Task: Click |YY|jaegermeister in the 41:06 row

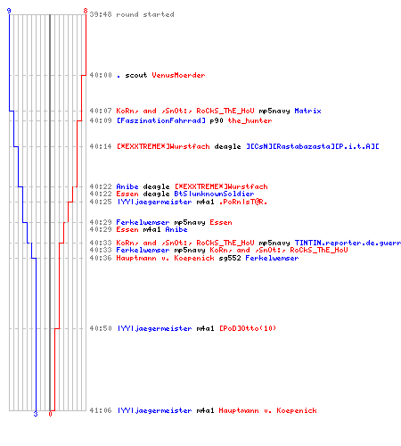Action: (154, 410)
